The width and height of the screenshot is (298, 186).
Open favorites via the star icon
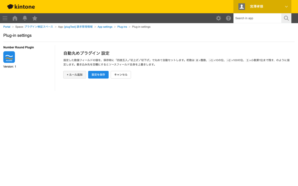tap(35, 18)
